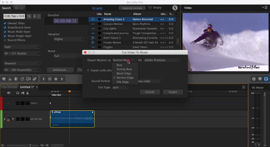Click the search magnifier icon
This screenshot has width=270, height=147.
tap(29, 16)
